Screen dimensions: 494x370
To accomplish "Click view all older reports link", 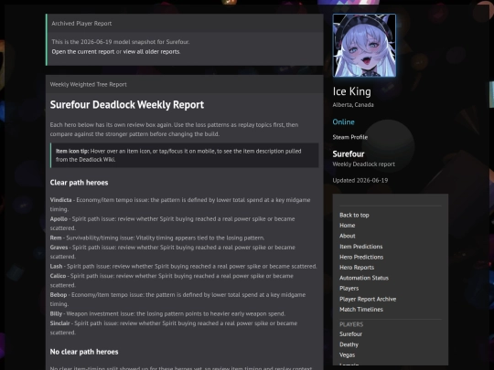I will [x=151, y=51].
